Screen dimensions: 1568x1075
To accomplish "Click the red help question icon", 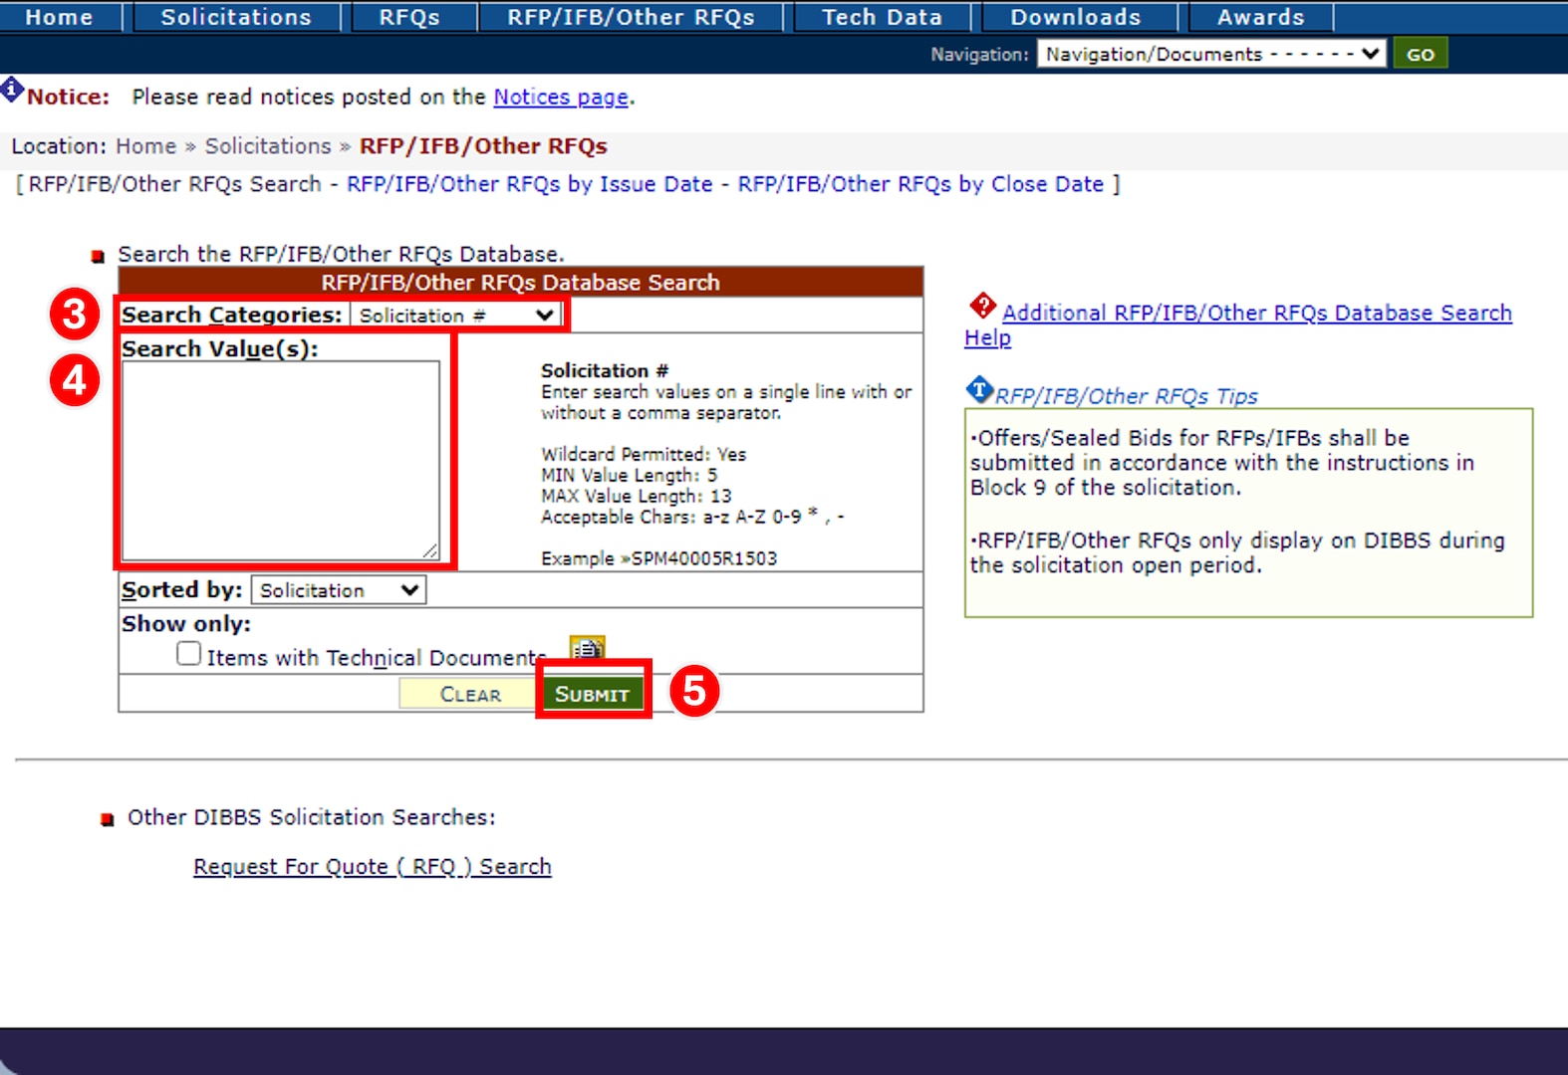I will pyautogui.click(x=982, y=306).
